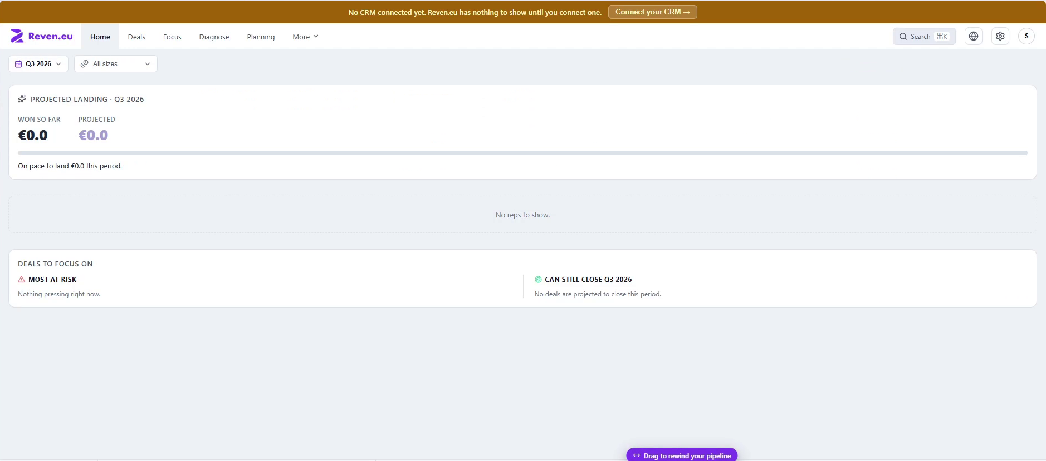Expand the More navigation menu
The height and width of the screenshot is (461, 1046).
[305, 37]
